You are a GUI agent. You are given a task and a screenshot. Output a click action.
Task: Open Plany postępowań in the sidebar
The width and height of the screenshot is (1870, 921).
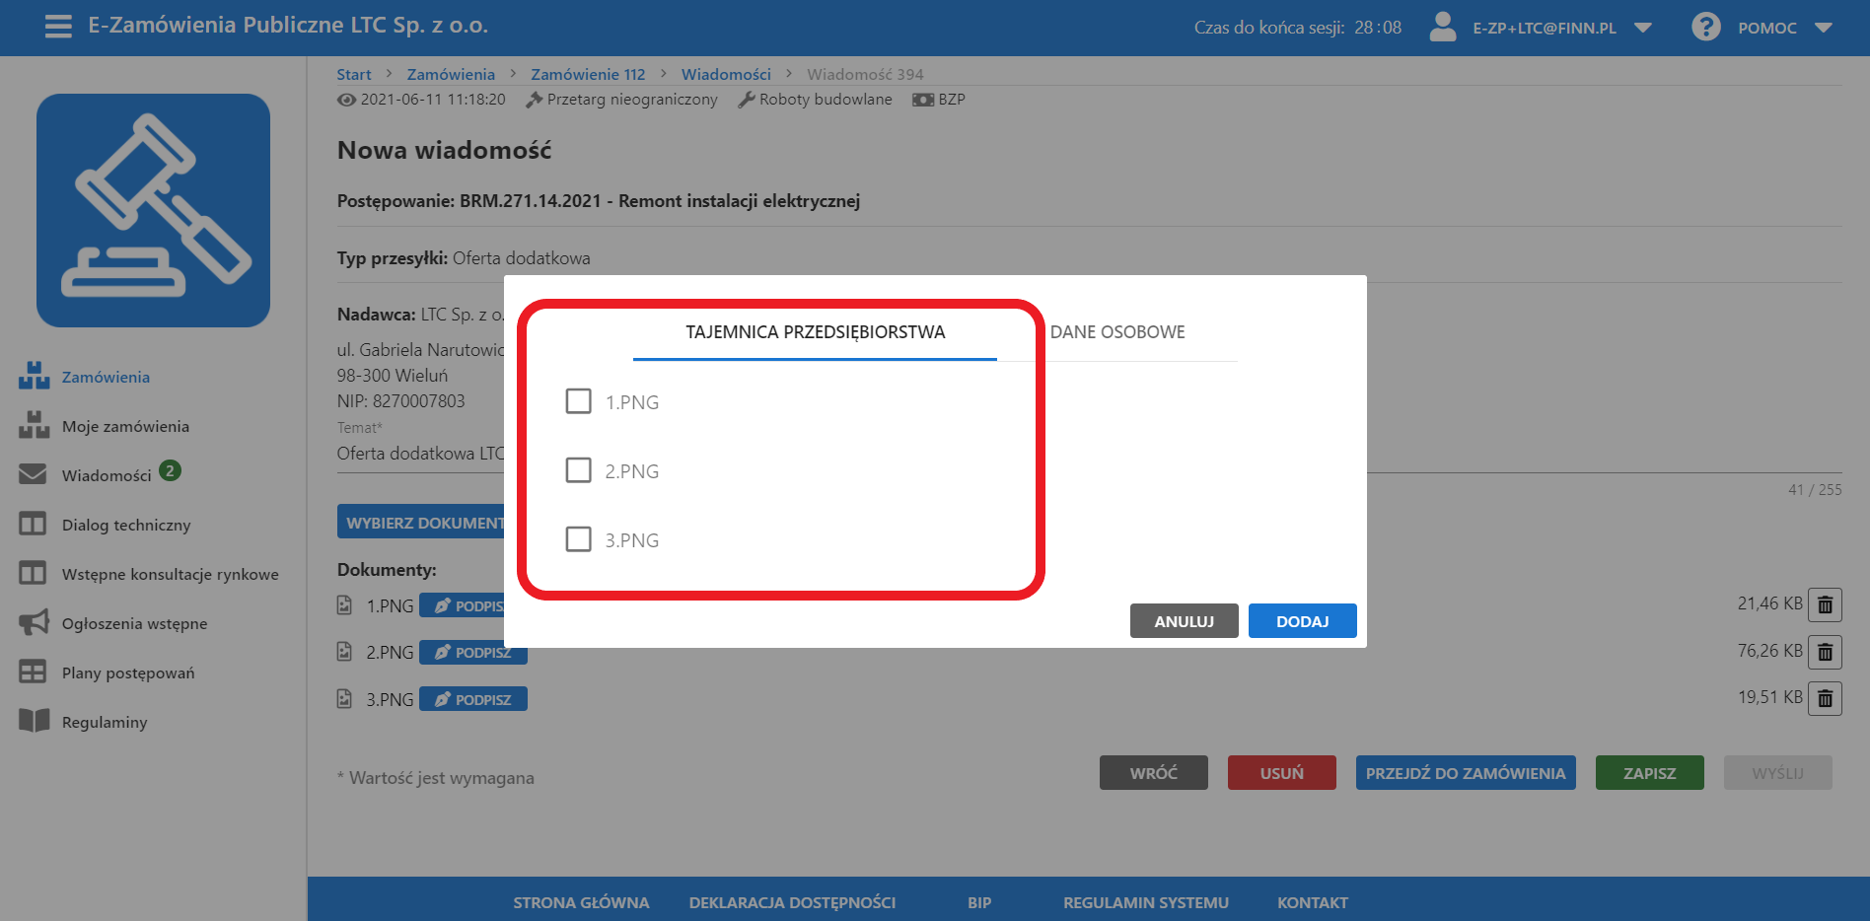click(x=128, y=673)
